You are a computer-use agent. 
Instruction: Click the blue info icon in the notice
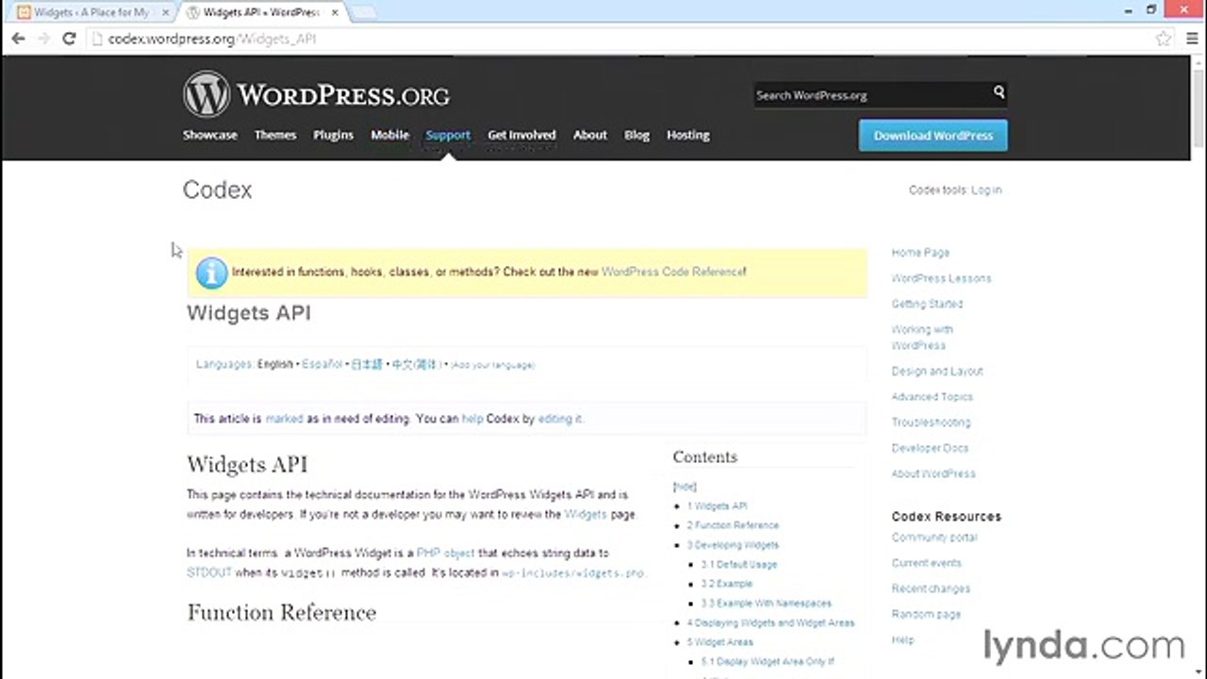point(211,273)
